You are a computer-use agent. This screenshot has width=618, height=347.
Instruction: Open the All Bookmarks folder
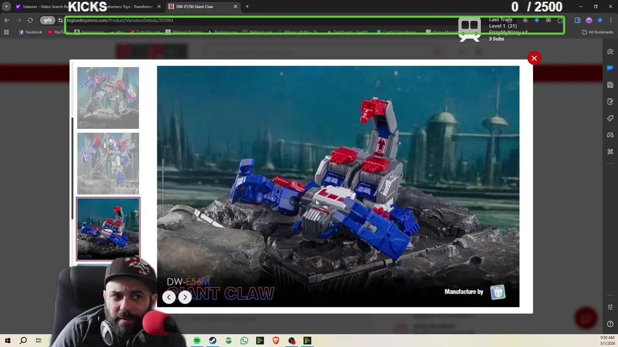pos(598,32)
